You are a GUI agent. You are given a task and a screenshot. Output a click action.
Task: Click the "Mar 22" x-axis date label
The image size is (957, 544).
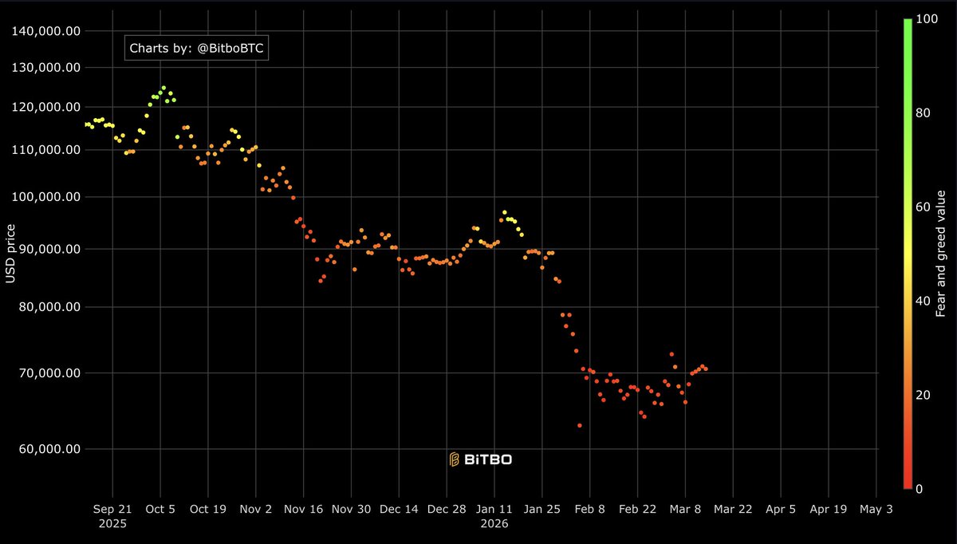point(734,510)
